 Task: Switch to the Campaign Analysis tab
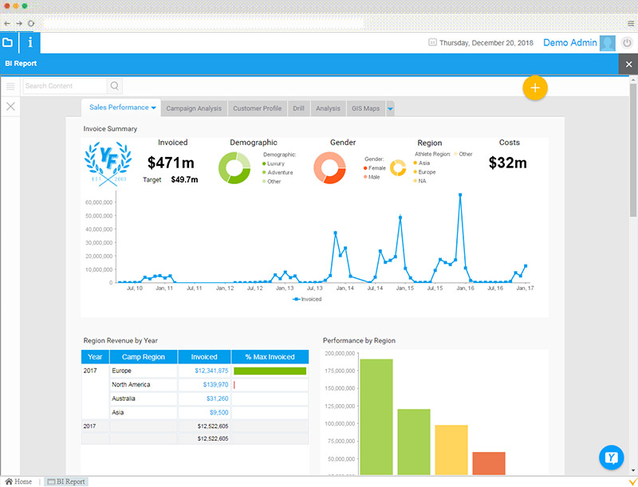pyautogui.click(x=194, y=108)
